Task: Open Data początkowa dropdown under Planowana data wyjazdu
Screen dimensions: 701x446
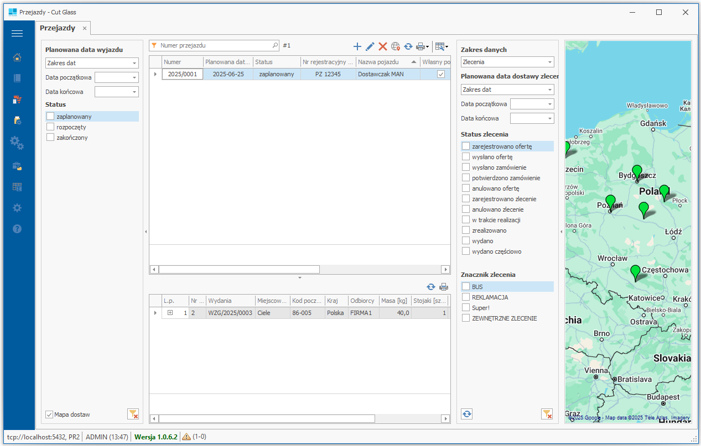Action: 134,77
